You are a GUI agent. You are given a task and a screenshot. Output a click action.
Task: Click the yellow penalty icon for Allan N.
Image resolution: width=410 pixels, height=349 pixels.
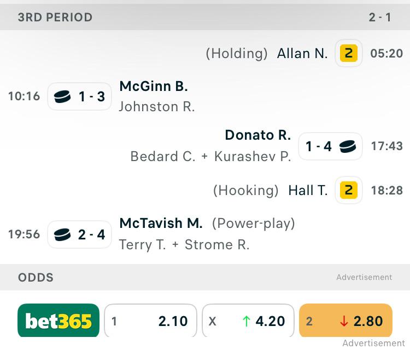pyautogui.click(x=349, y=53)
